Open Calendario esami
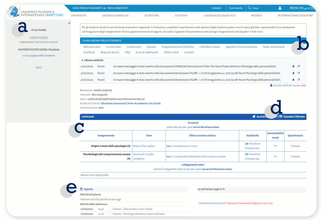The width and height of the screenshot is (321, 220). point(210,47)
